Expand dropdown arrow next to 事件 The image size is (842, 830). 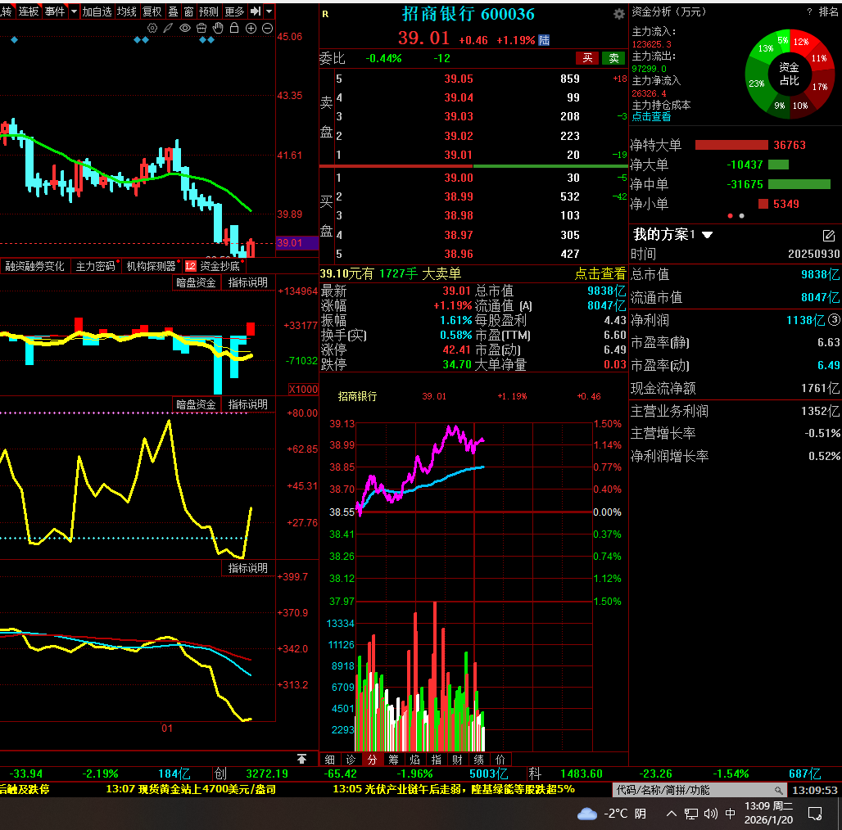(74, 11)
